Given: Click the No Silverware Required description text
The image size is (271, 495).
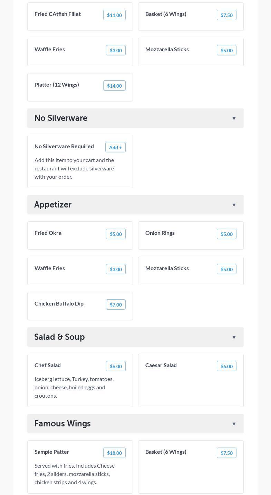Looking at the screenshot, I should (x=74, y=168).
